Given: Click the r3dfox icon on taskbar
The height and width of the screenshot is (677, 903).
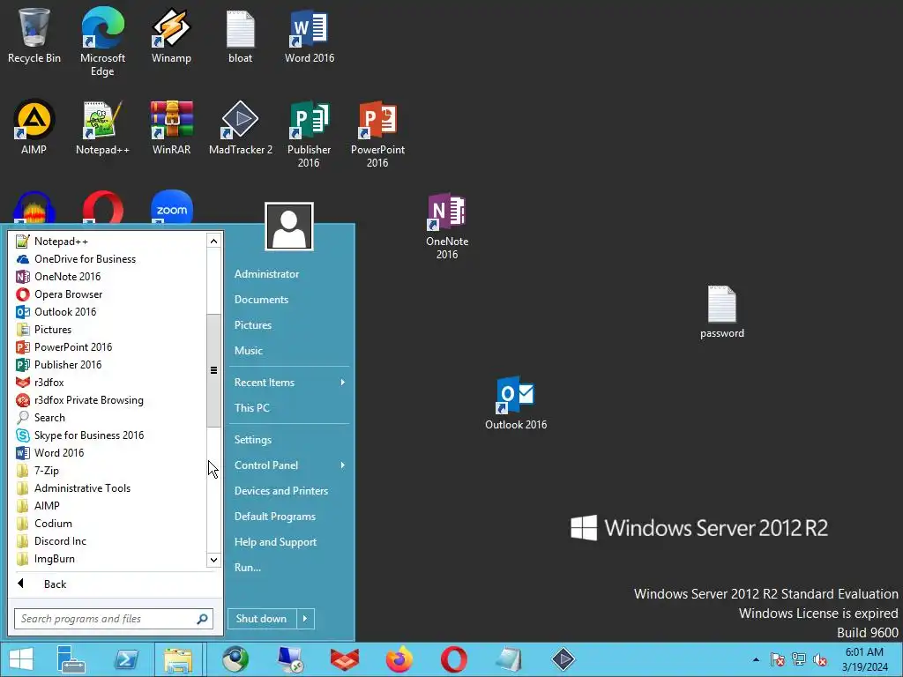Looking at the screenshot, I should click(x=345, y=659).
